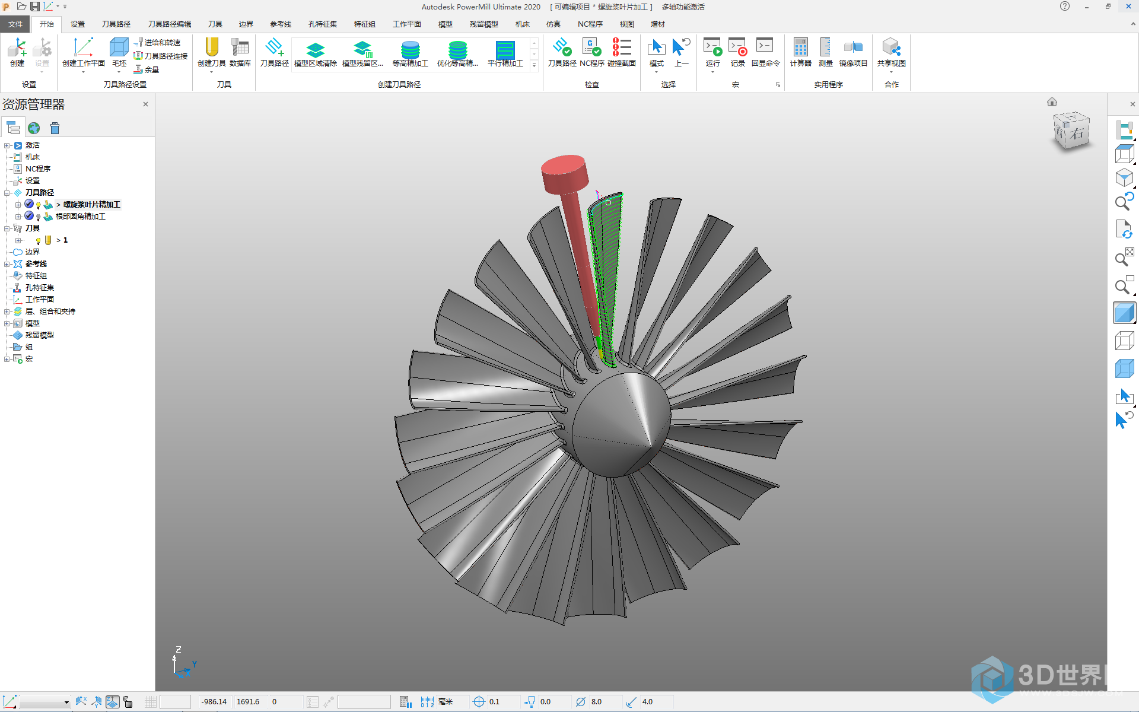
Task: Switch to the 仿真 (Simulation) ribbon tab
Action: click(553, 24)
